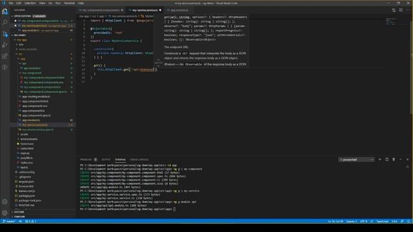Close the my-component.component.ts editor tab
This screenshot has width=413, height=232.
(122, 10)
